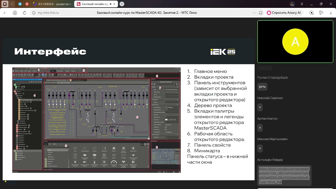Click the minimap thumbnail in the slide
This screenshot has width=336, height=189.
pos(165,156)
